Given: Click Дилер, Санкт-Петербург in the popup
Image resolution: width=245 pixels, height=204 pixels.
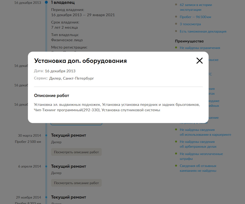Looking at the screenshot, I should tap(72, 78).
